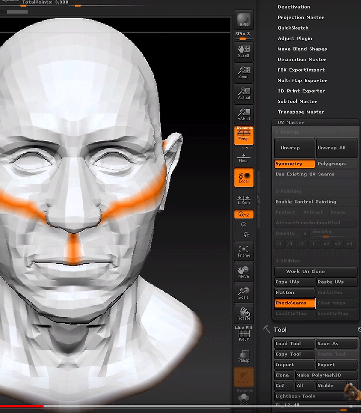Image resolution: width=361 pixels, height=413 pixels.
Task: Select the Scroll canvas tool
Action: 244,51
